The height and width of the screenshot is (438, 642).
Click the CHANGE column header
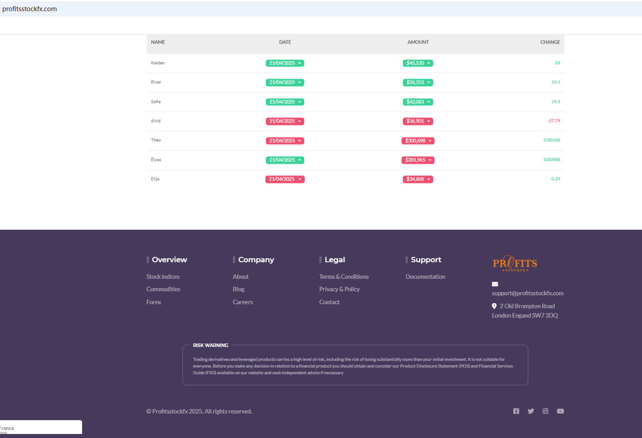550,42
